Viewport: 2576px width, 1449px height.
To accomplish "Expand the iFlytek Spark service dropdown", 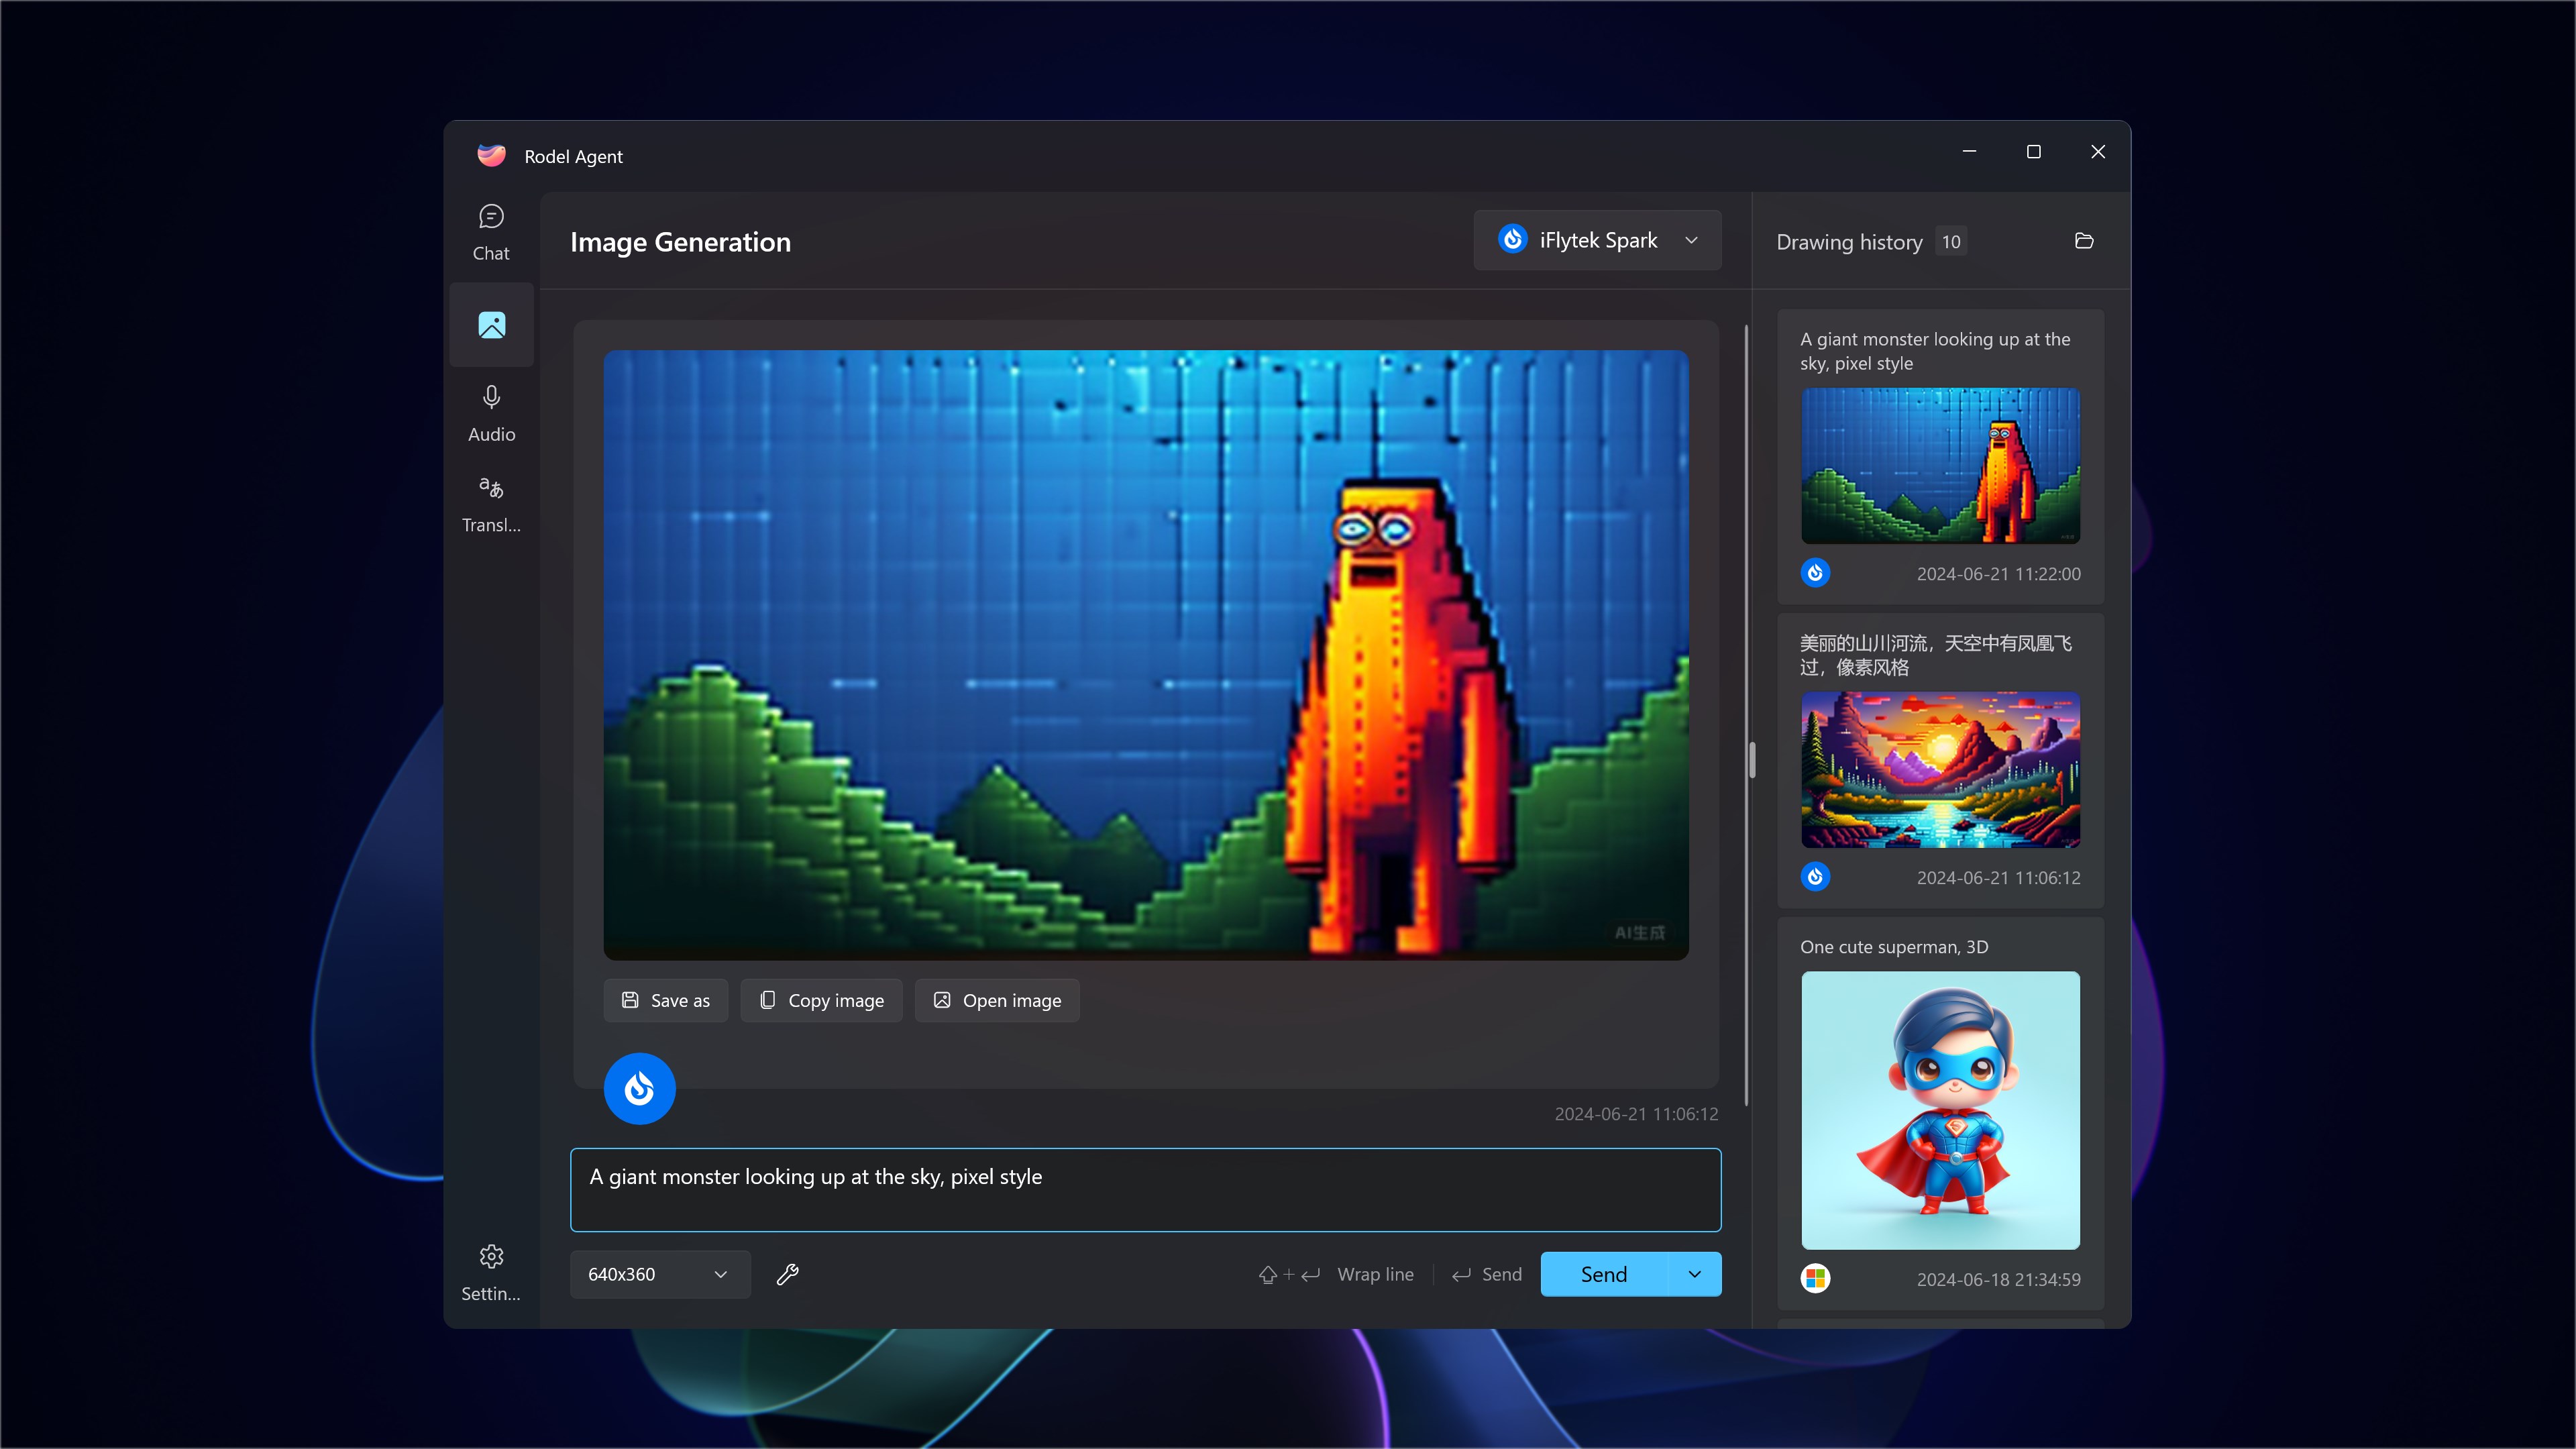I will click(x=1597, y=240).
